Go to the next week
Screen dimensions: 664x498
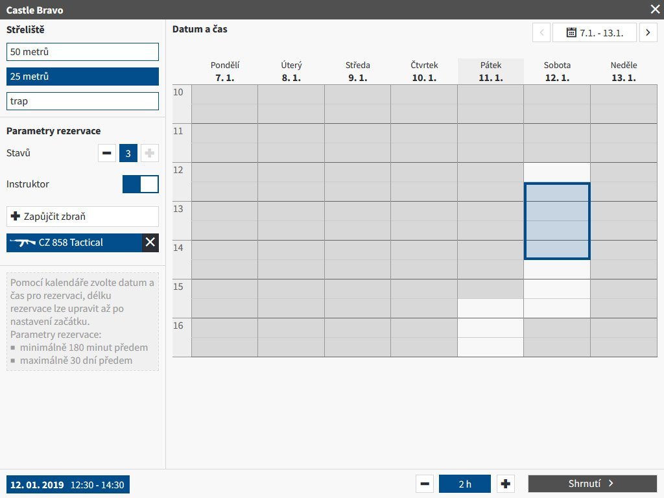(x=648, y=32)
